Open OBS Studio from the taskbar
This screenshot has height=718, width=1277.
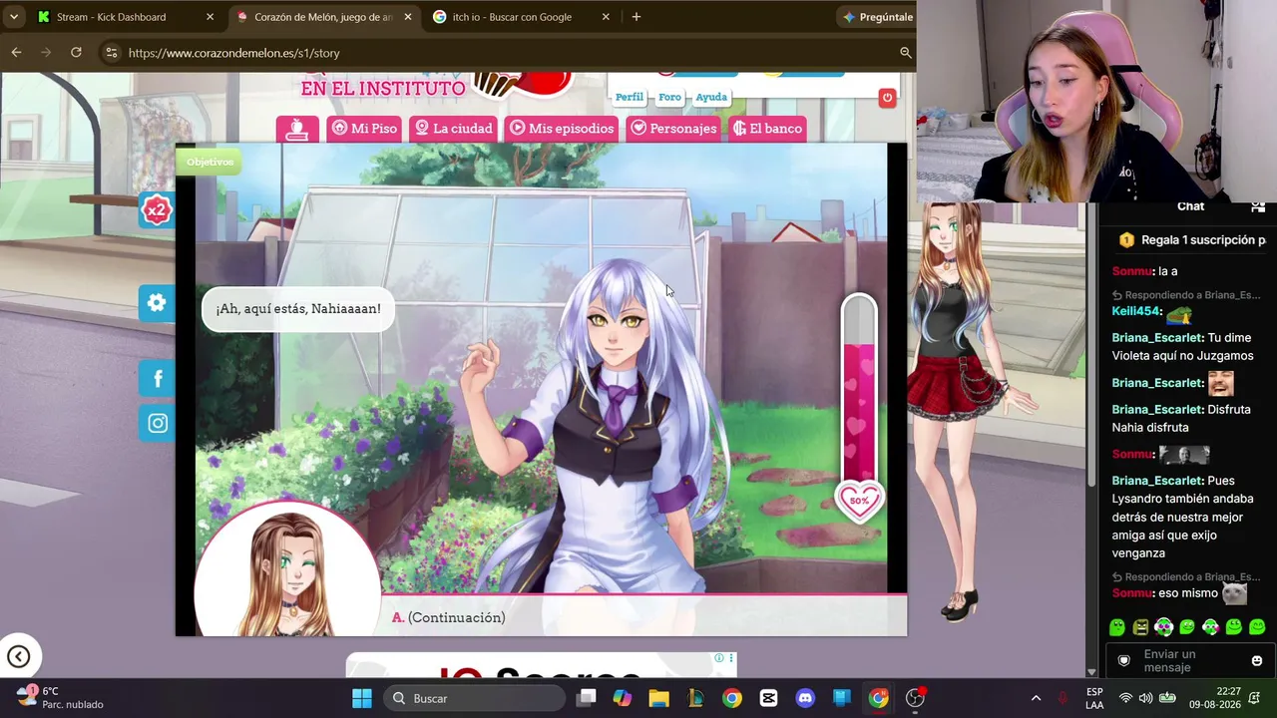pyautogui.click(x=915, y=698)
